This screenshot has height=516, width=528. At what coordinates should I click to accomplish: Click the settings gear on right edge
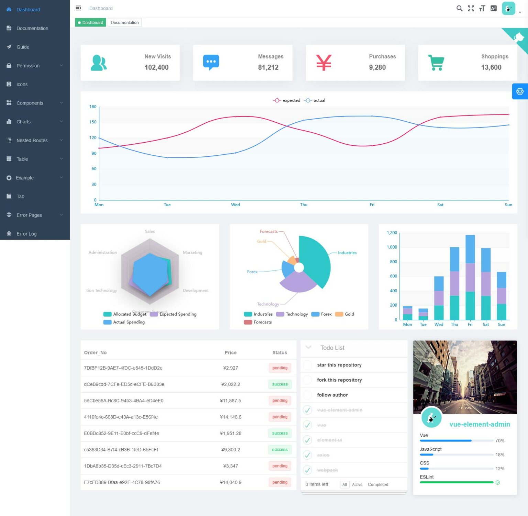point(520,91)
